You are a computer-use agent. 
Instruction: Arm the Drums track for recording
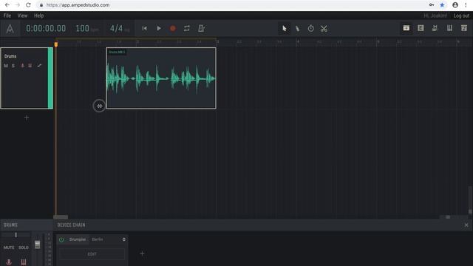(22, 66)
